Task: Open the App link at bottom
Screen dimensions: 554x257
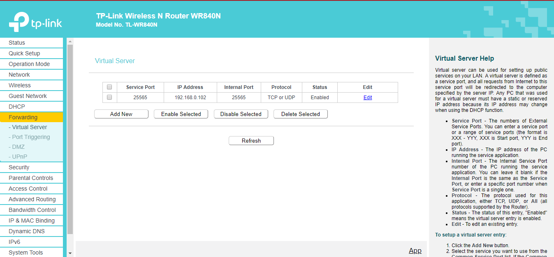Action: pyautogui.click(x=415, y=250)
